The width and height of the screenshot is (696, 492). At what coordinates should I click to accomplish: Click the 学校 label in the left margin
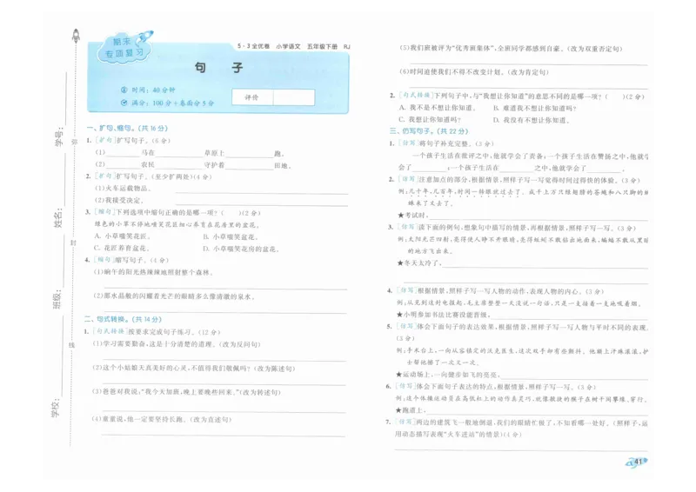[x=56, y=408]
